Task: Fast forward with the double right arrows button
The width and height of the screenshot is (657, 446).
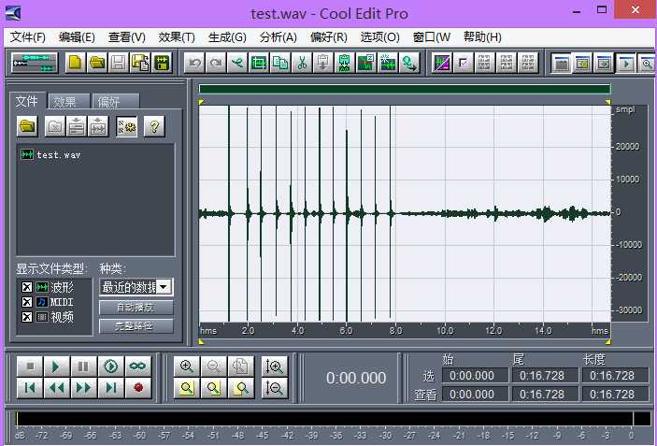Action: [x=83, y=388]
